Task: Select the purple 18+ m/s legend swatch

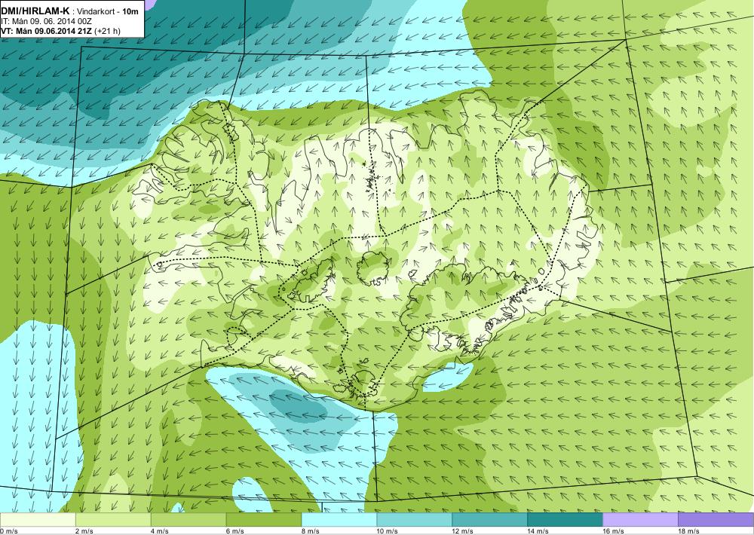Action: click(716, 520)
